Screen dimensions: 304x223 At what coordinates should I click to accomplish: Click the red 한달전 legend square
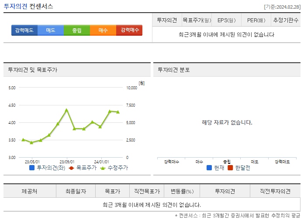pos(230,168)
